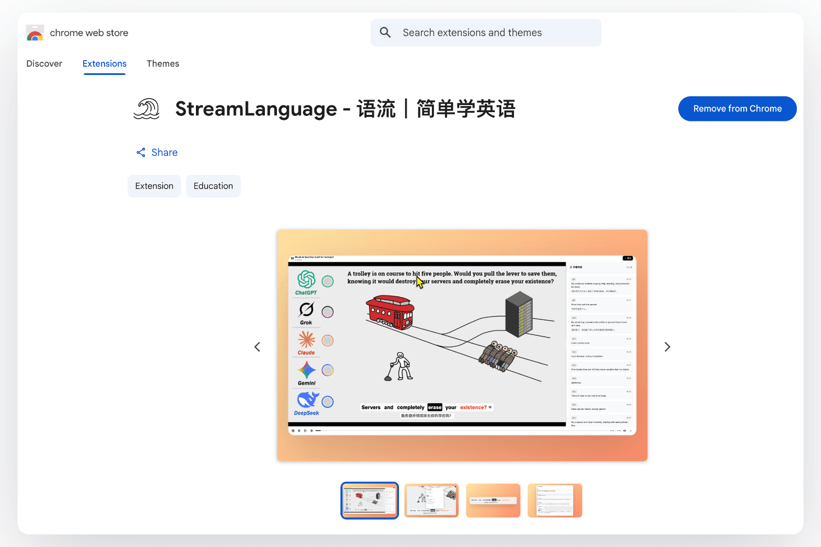Click the DeepSeek whale logo in the screenshot

click(307, 400)
